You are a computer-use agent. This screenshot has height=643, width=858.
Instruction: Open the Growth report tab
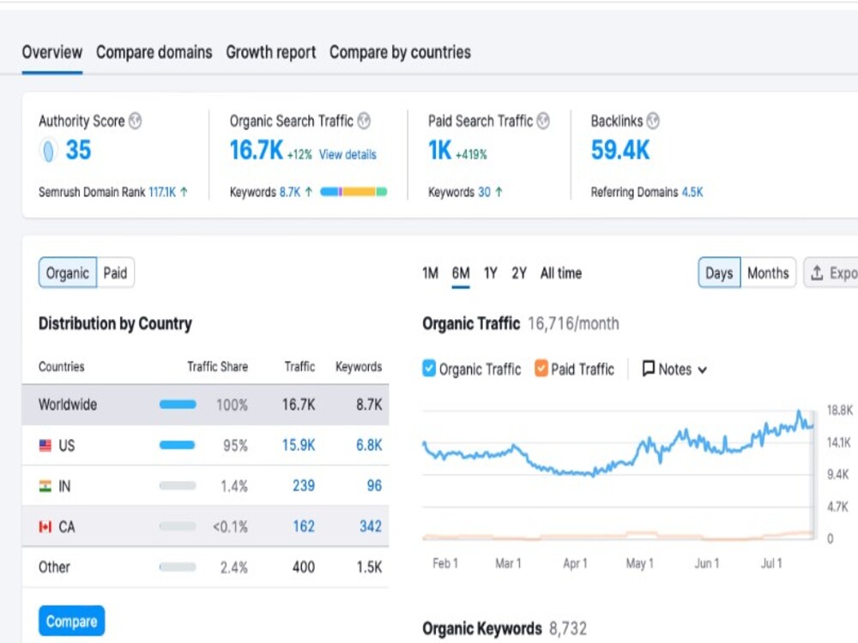[x=270, y=52]
